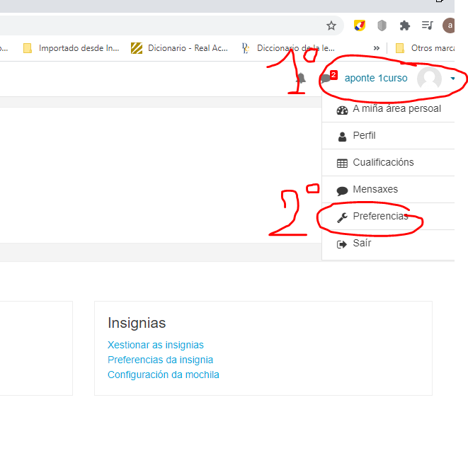Select Mensaxes in the user menu

tap(375, 190)
